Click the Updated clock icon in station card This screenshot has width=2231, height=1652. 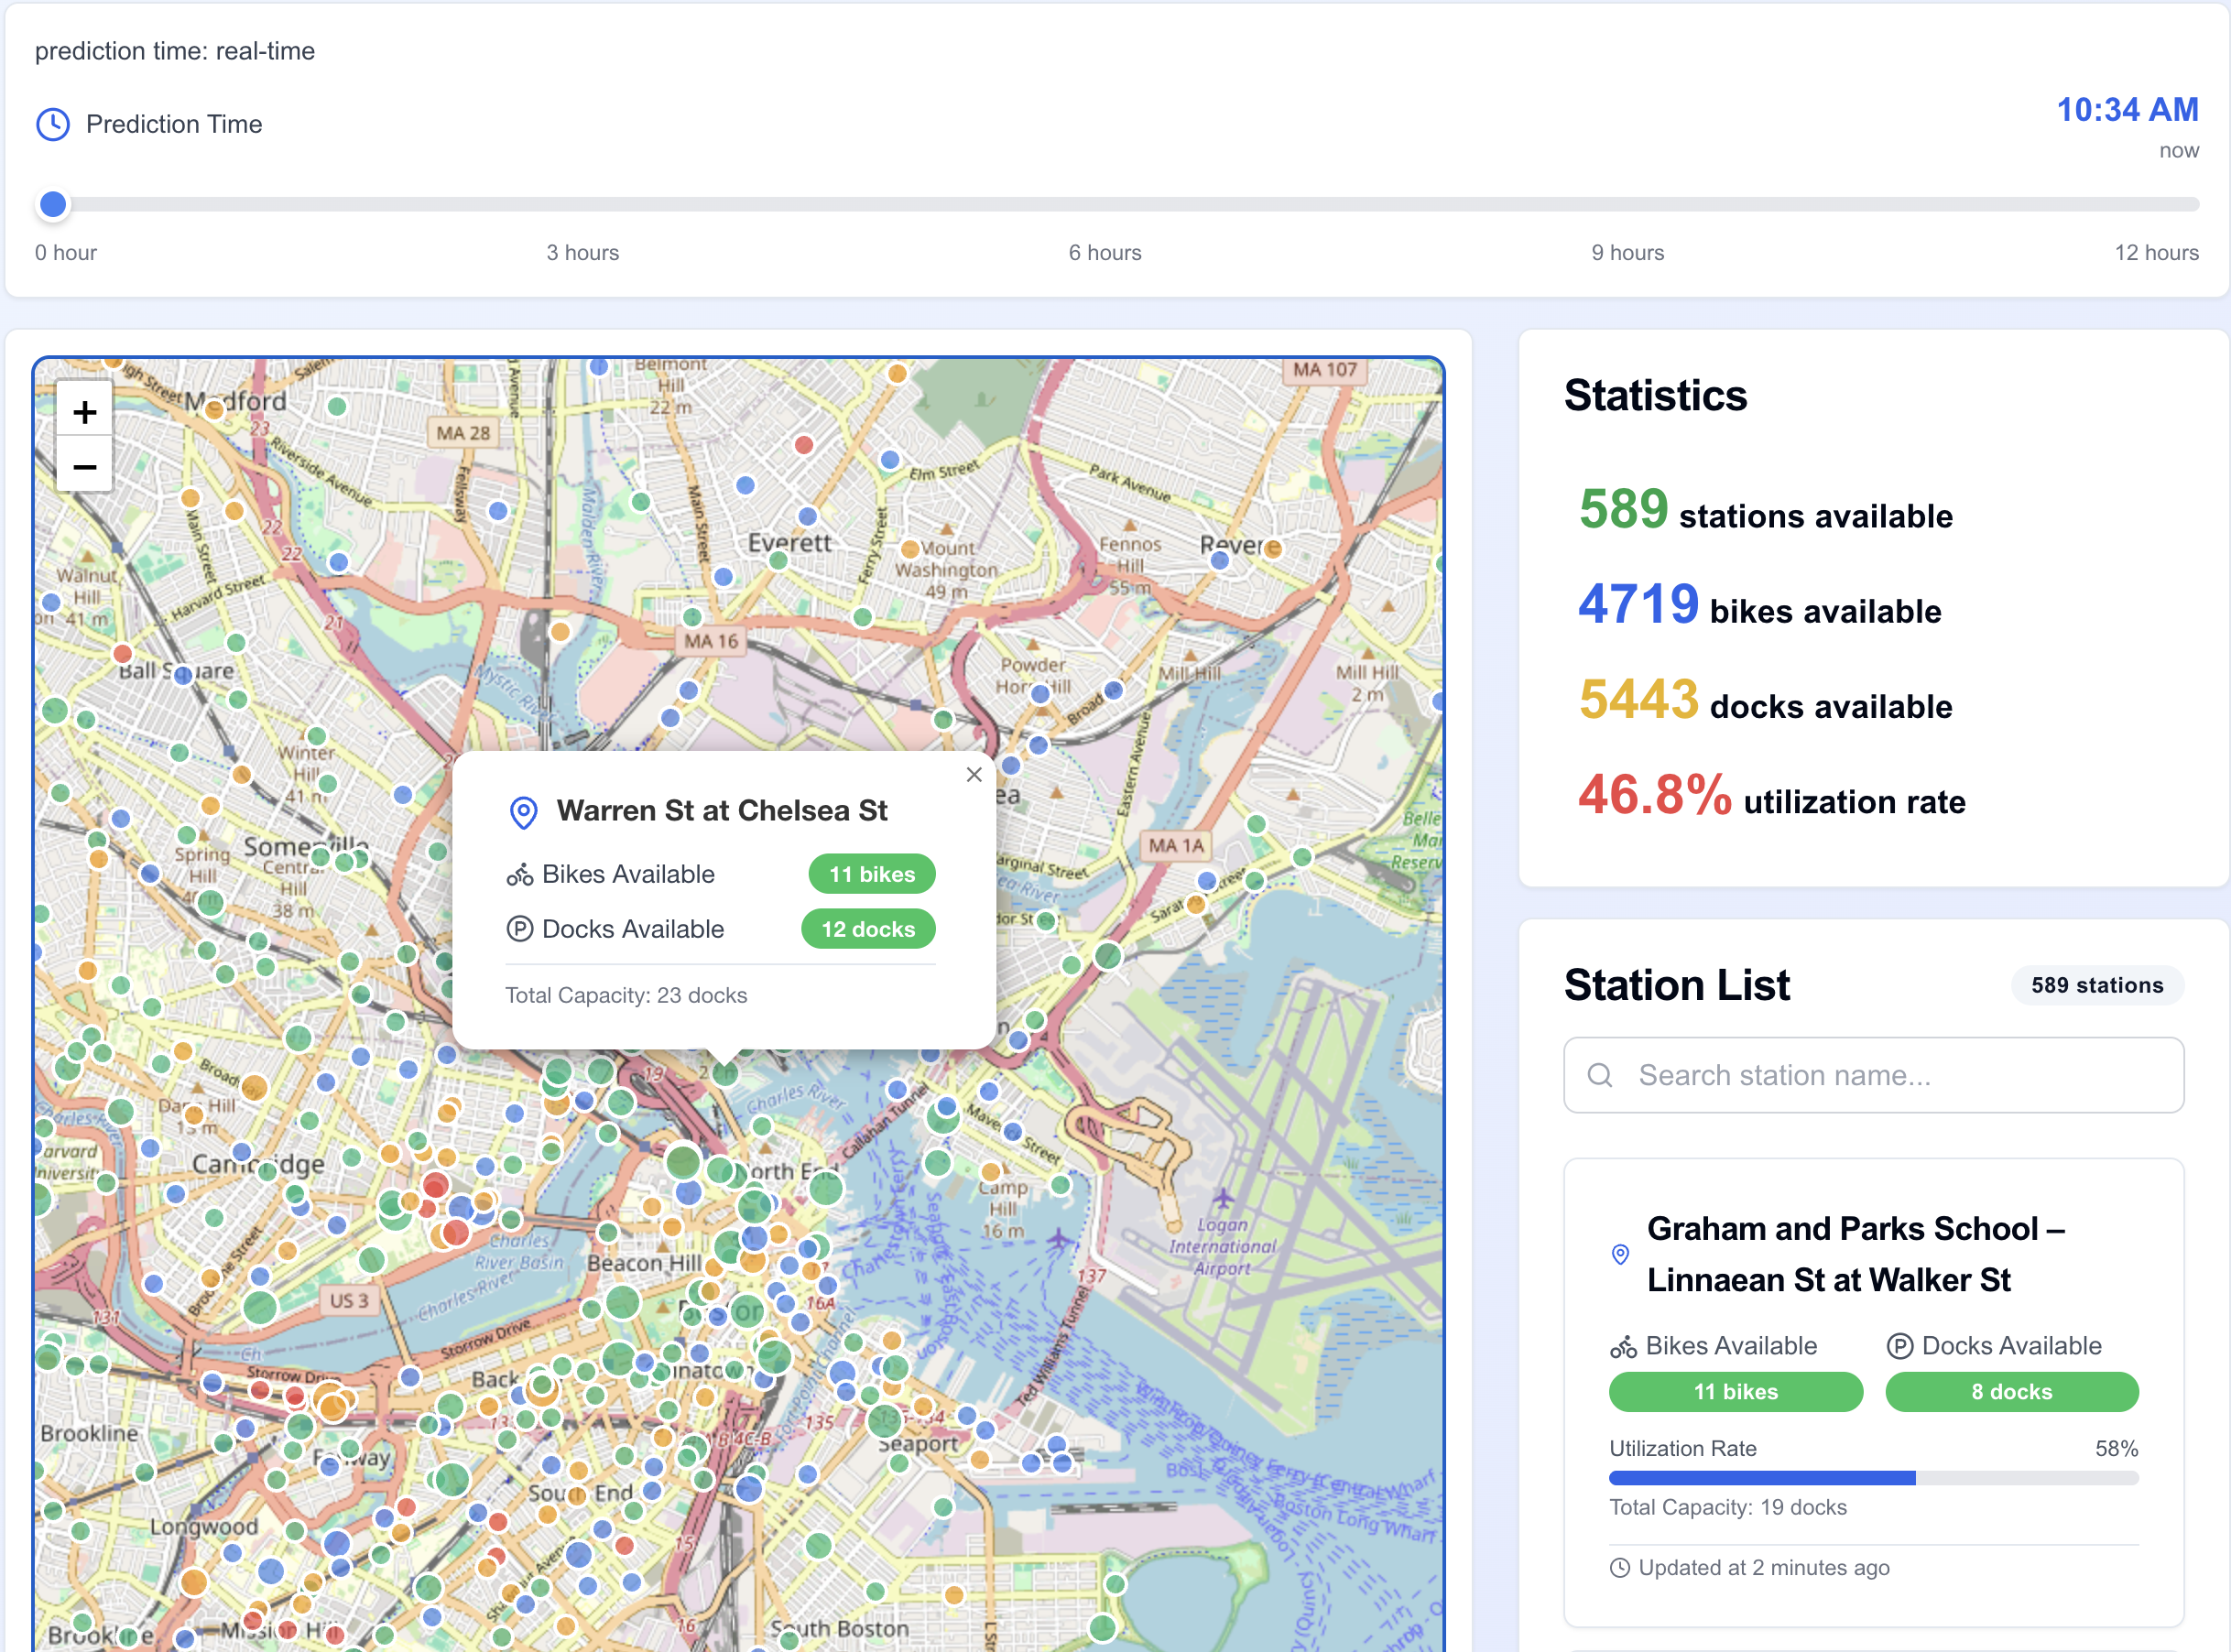coord(1619,1568)
